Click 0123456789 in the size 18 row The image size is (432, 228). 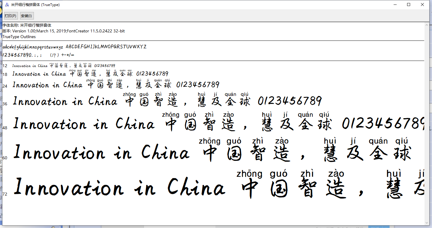coord(152,74)
